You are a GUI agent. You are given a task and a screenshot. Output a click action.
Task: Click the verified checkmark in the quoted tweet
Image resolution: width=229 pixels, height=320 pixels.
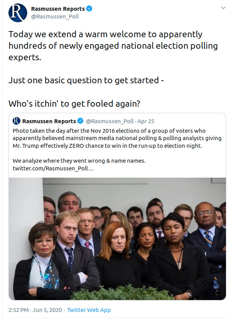coord(80,120)
